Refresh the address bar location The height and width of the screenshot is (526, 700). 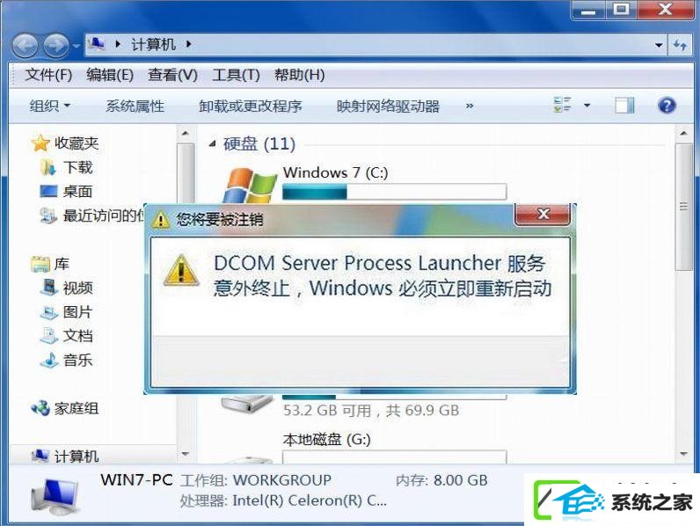pyautogui.click(x=681, y=45)
